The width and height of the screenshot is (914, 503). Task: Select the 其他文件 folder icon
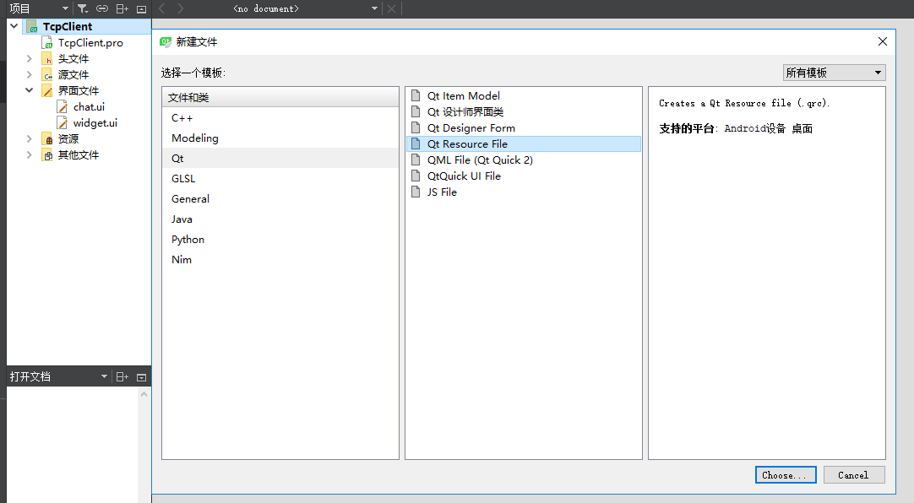pos(47,154)
